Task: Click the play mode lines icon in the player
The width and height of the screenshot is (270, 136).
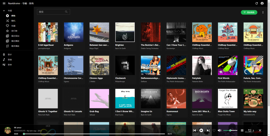Action: 242,131
